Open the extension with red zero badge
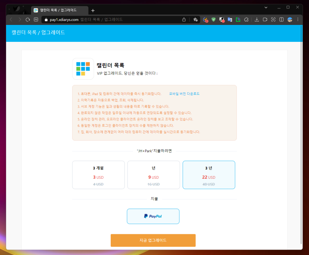This screenshot has width=309, height=255. click(205, 20)
